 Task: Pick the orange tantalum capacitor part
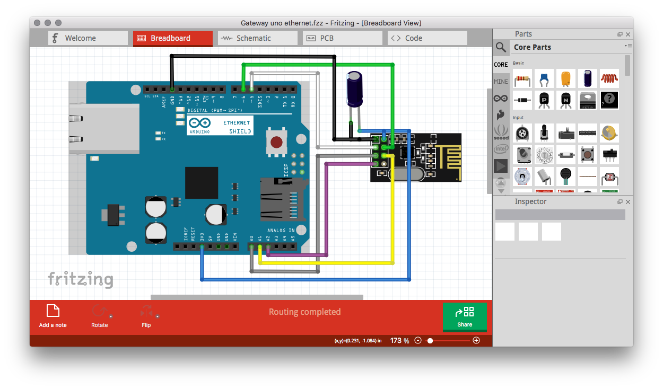(x=566, y=78)
